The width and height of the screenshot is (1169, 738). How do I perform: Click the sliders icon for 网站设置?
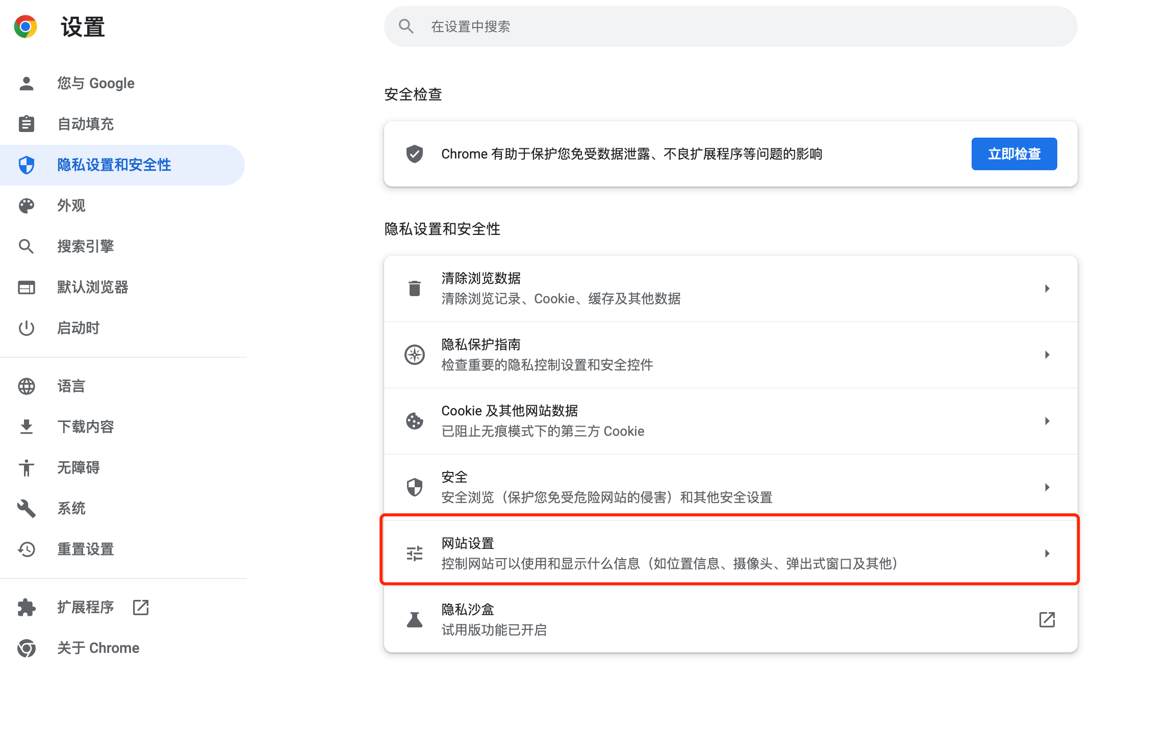(x=415, y=553)
